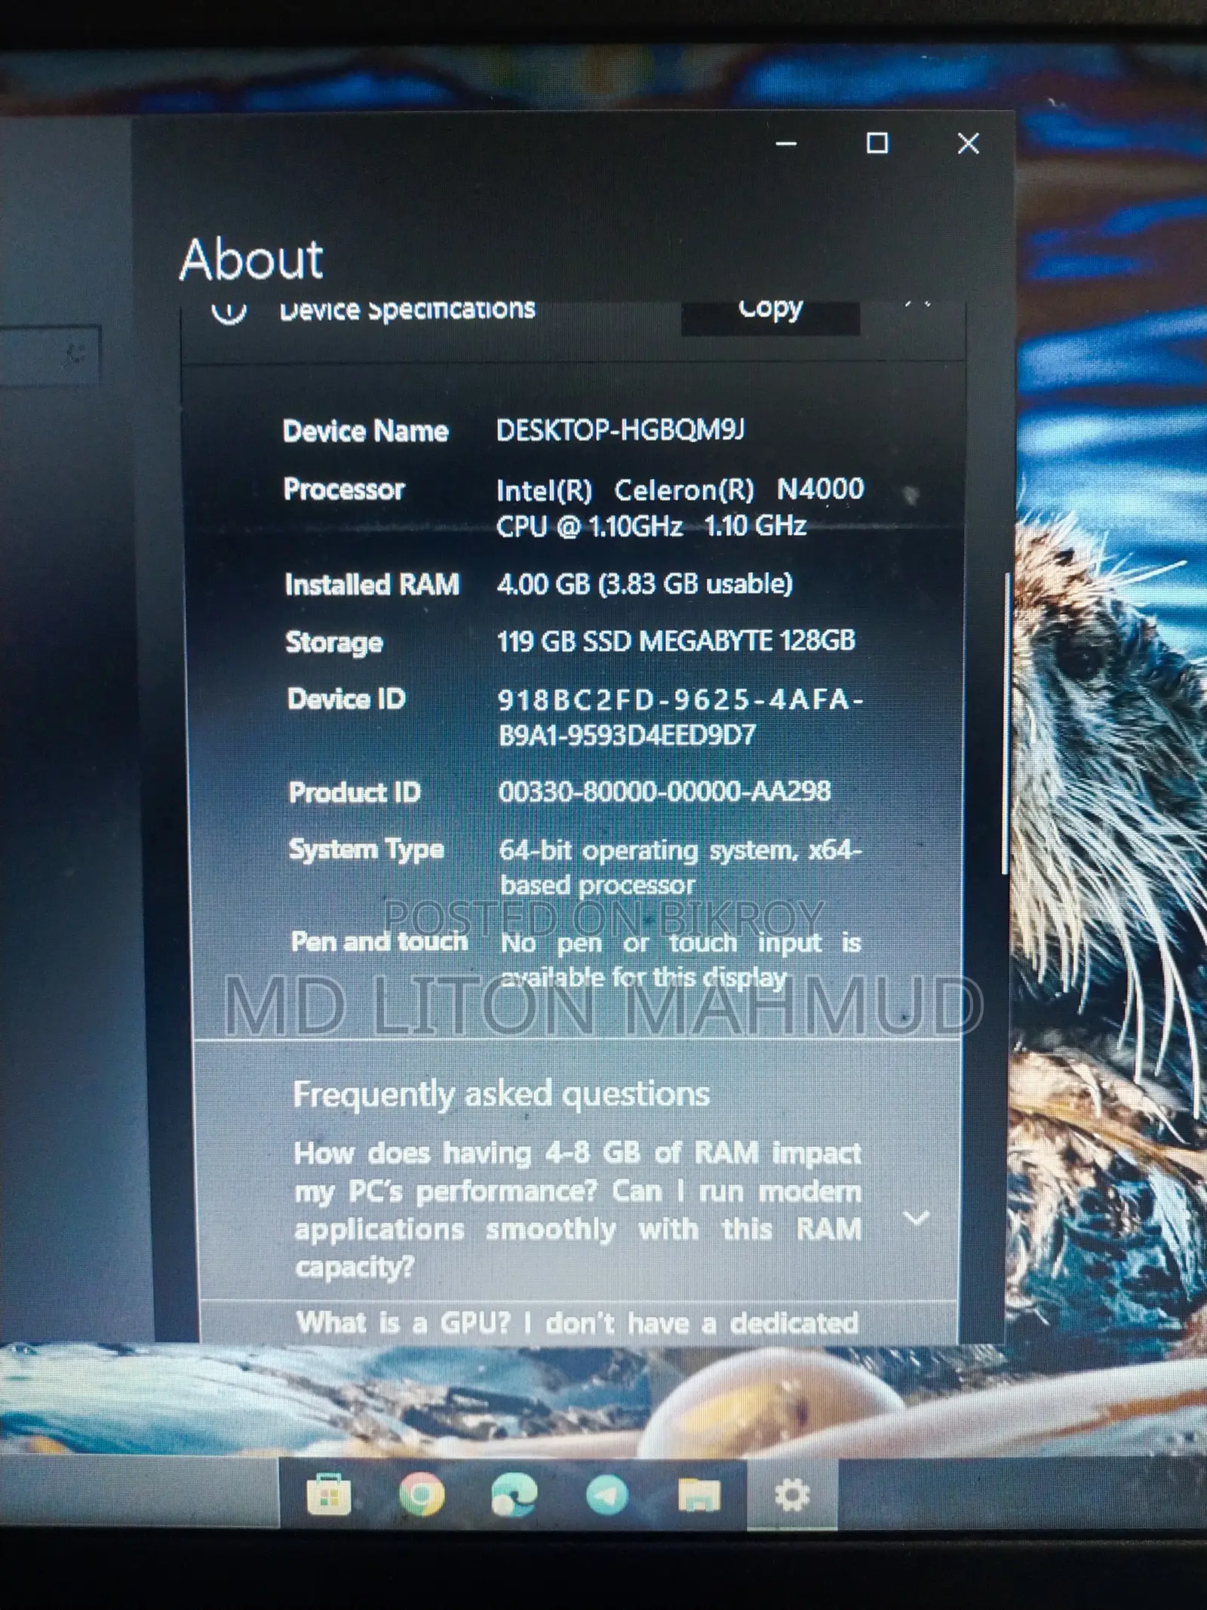This screenshot has width=1207, height=1610.
Task: Select '119 GB SSD MEGABYTE 128GB' text
Action: (x=676, y=641)
